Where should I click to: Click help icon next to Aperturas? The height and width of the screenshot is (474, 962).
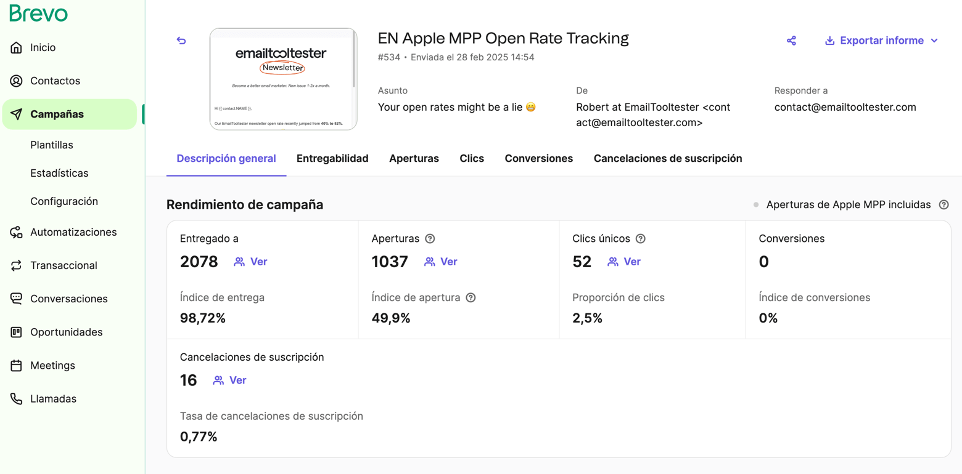click(x=430, y=238)
